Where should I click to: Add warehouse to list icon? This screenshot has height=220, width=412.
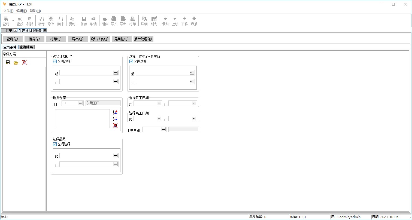tap(115, 112)
